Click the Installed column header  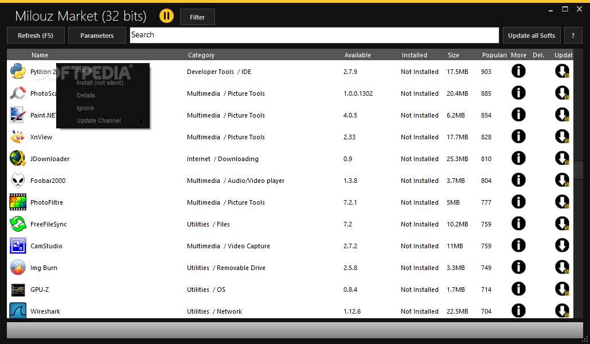click(x=415, y=55)
